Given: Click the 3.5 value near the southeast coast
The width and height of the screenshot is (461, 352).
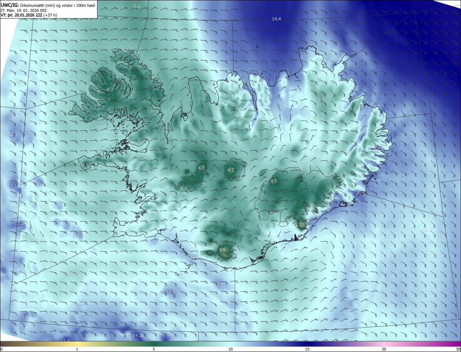Looking at the screenshot, I should (x=301, y=225).
